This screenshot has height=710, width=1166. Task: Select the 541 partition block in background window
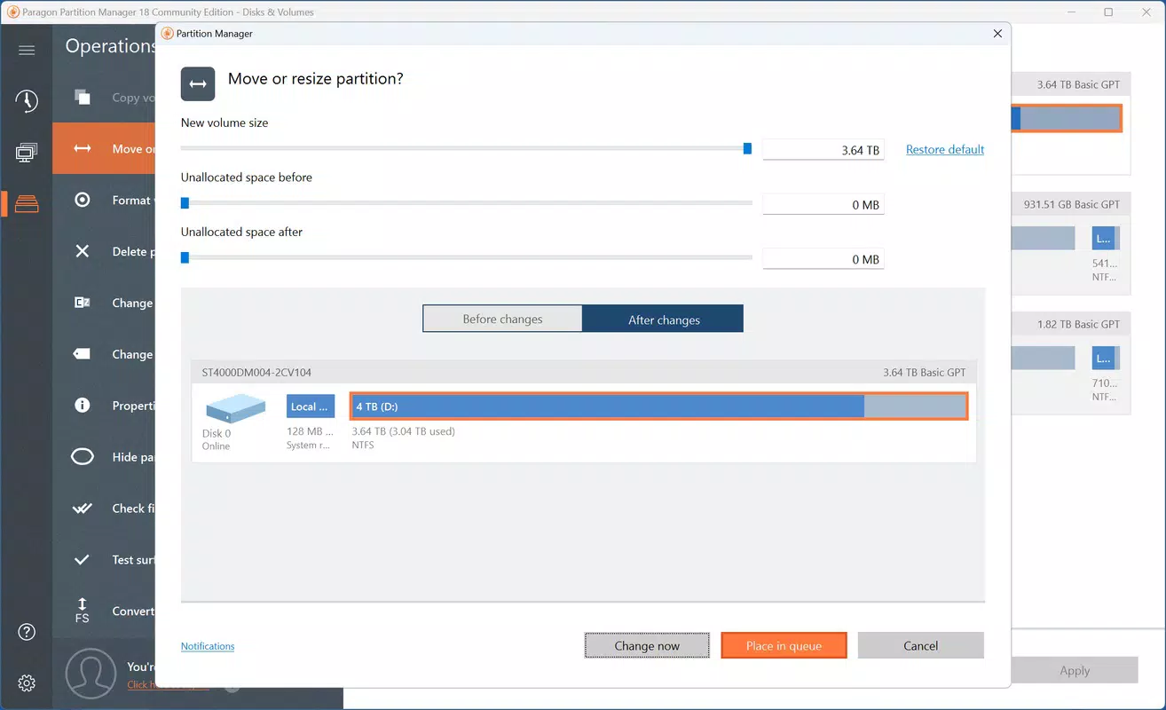[1105, 238]
